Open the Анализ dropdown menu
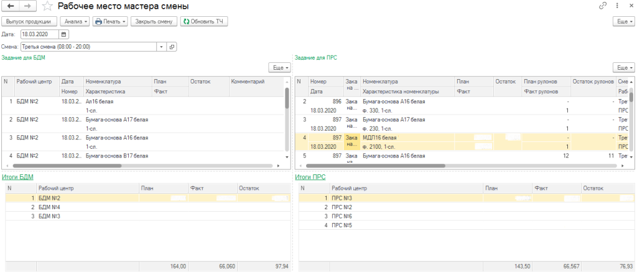637x274 pixels. pos(75,22)
